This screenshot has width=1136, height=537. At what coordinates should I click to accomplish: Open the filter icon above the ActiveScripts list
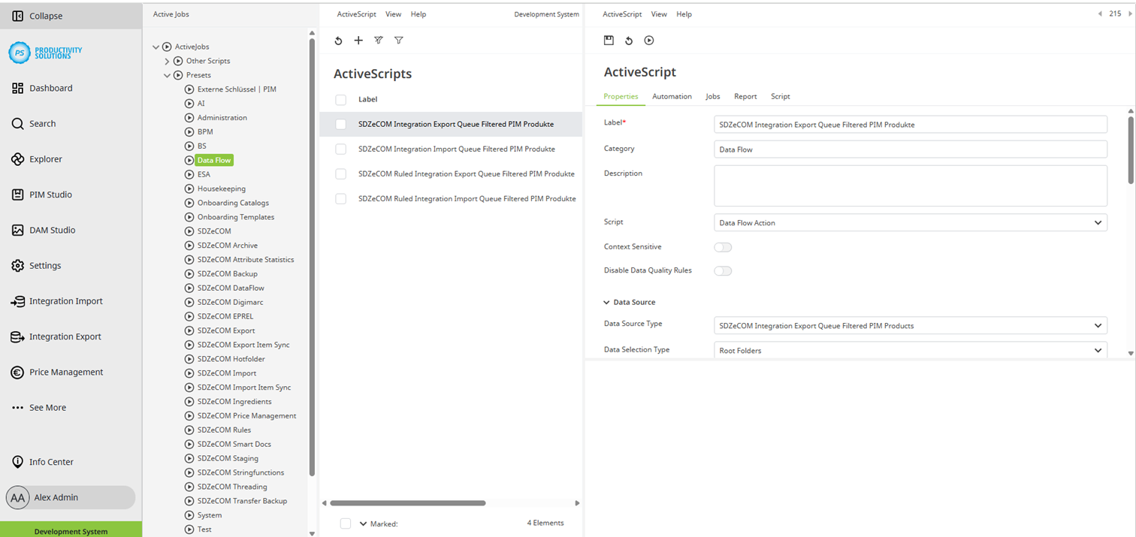pos(398,41)
